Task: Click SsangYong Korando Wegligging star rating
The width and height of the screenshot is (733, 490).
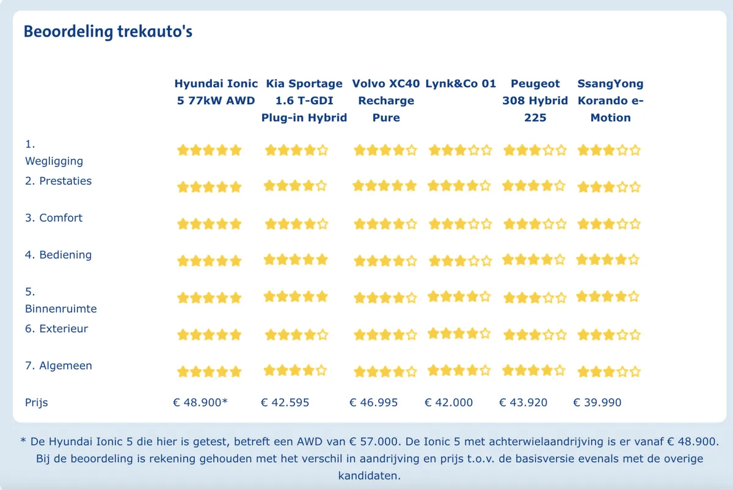Action: [609, 150]
